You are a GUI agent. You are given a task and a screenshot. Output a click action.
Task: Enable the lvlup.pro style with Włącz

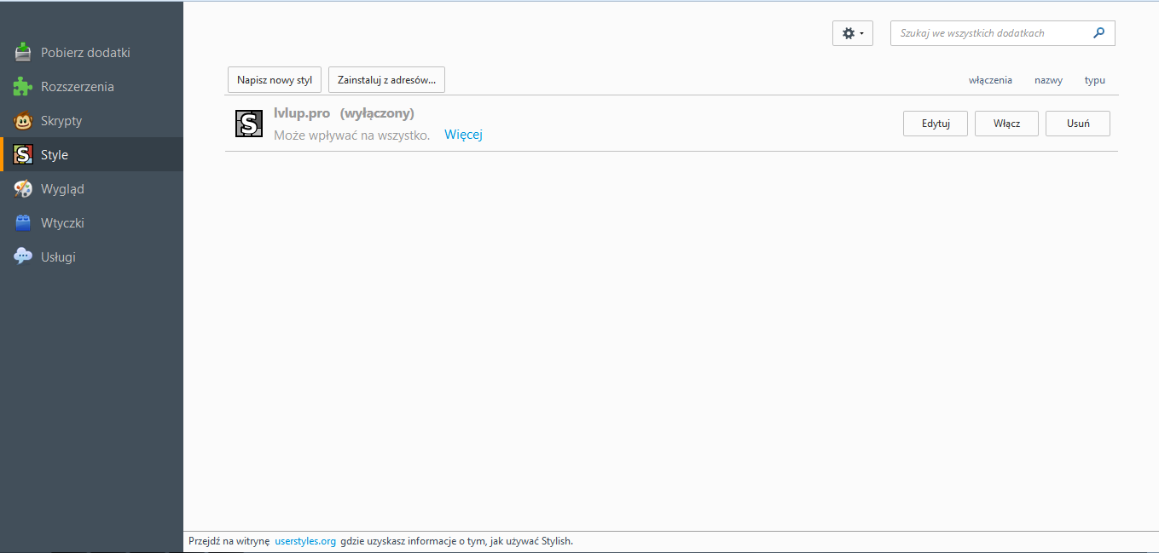(x=1006, y=124)
